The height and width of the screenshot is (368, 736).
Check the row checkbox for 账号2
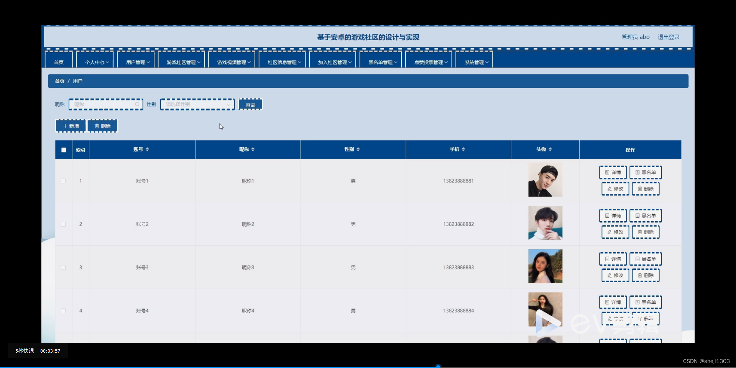pyautogui.click(x=63, y=224)
